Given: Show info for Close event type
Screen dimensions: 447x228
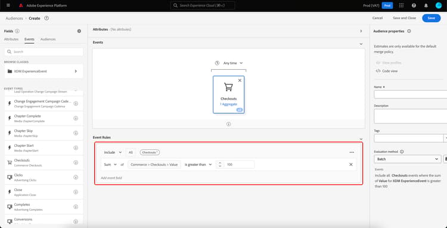Looking at the screenshot, I should (76, 192).
